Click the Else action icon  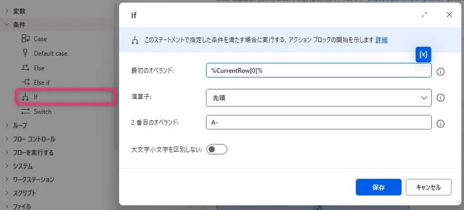click(25, 68)
